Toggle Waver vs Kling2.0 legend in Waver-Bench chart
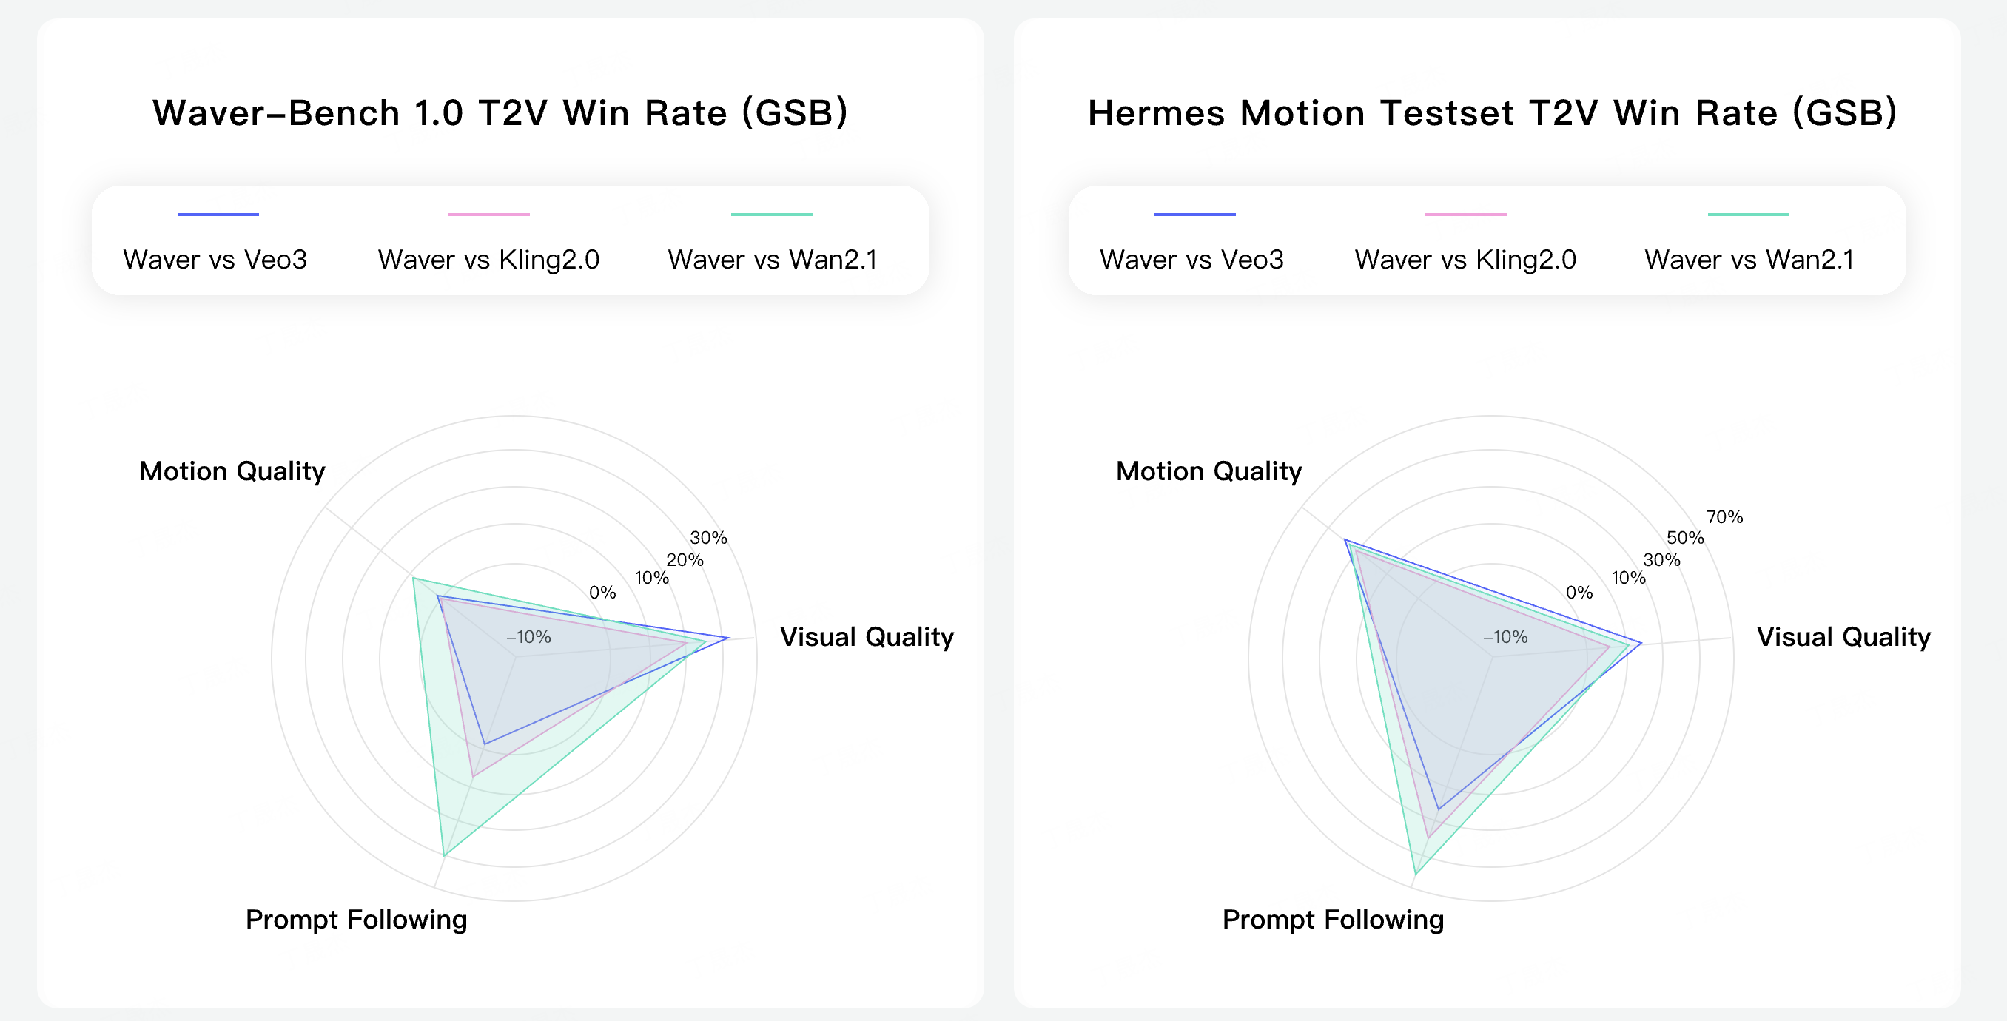 (488, 260)
